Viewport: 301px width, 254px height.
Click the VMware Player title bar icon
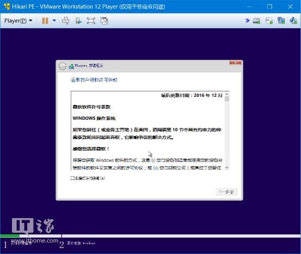pos(7,7)
